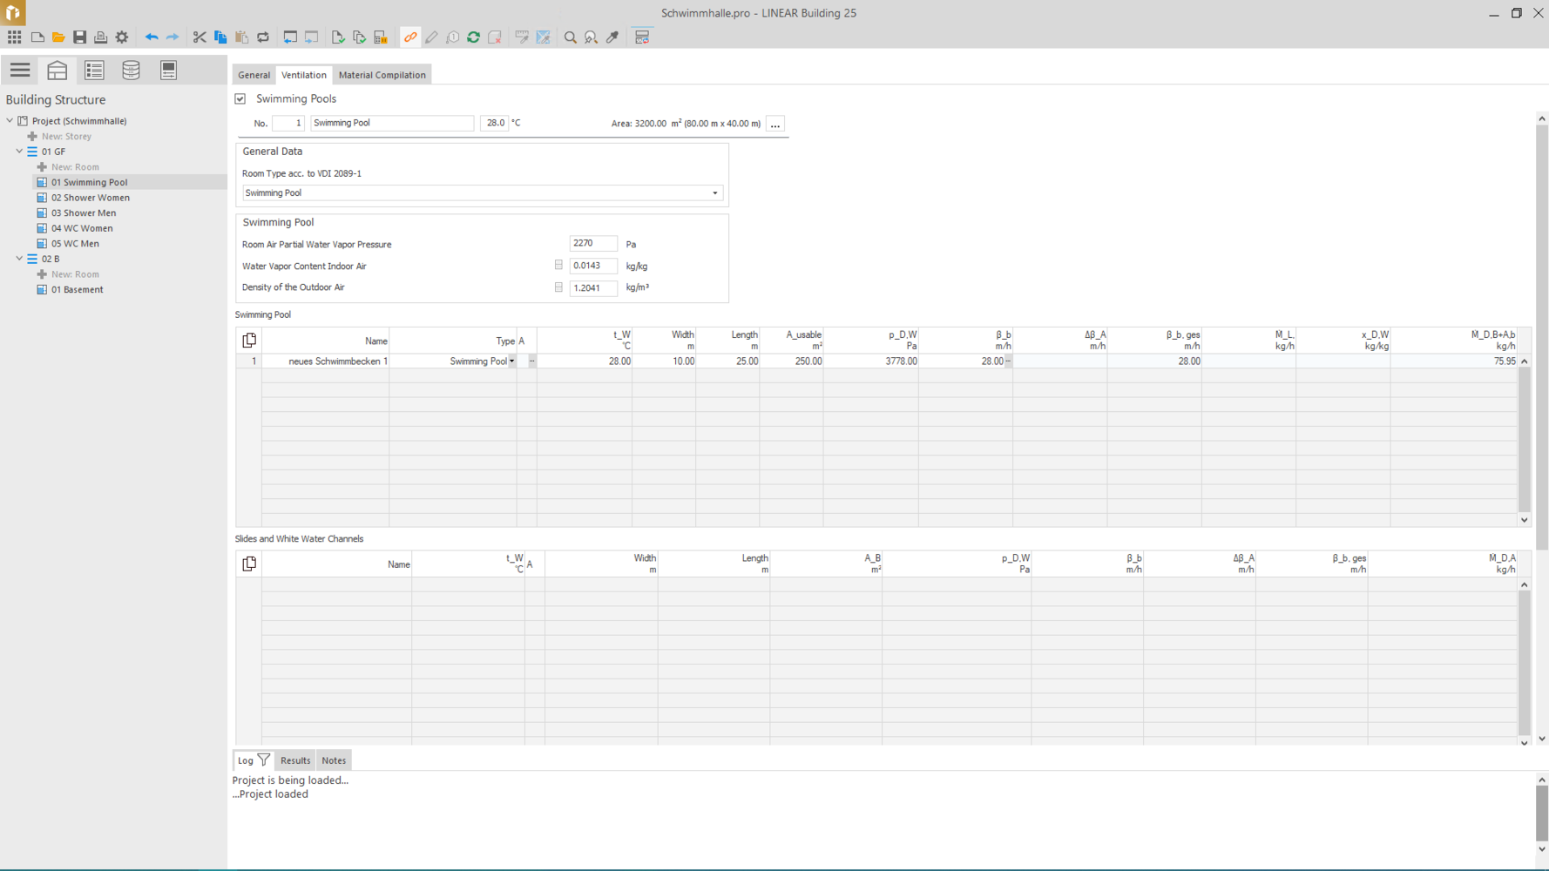Uncheck the Swimming Pools checkbox
1549x871 pixels.
pyautogui.click(x=240, y=99)
